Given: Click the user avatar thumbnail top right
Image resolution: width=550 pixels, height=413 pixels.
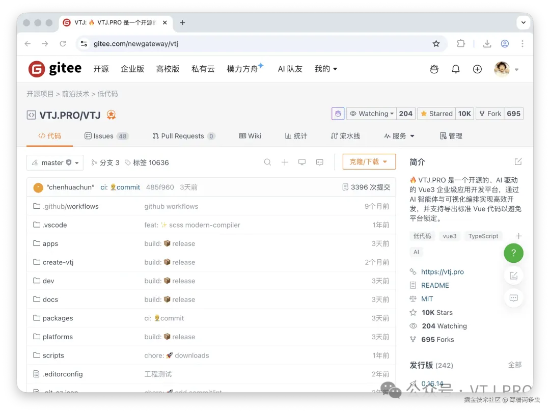Looking at the screenshot, I should pos(502,69).
